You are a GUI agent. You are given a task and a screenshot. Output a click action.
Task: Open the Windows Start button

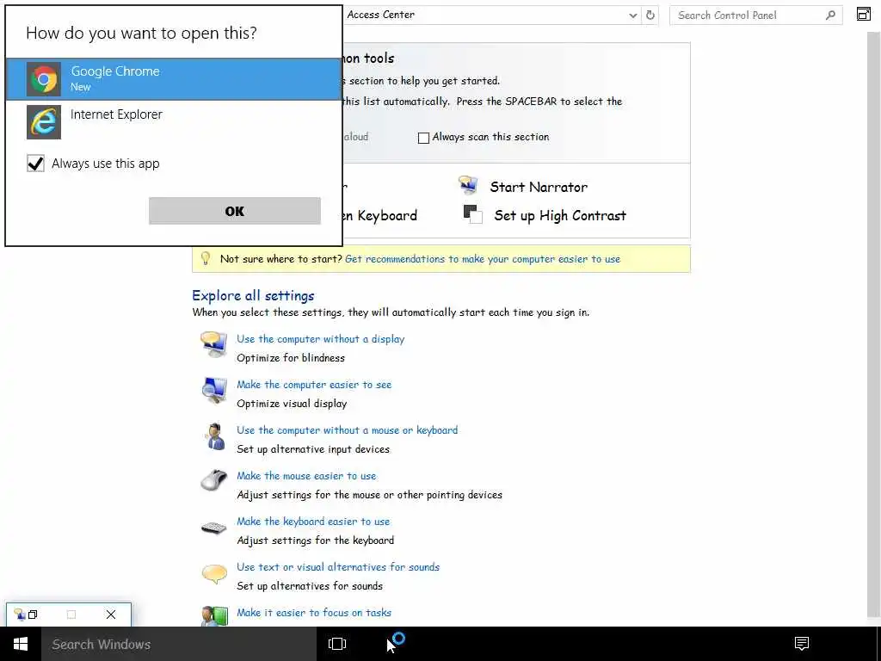coord(21,644)
